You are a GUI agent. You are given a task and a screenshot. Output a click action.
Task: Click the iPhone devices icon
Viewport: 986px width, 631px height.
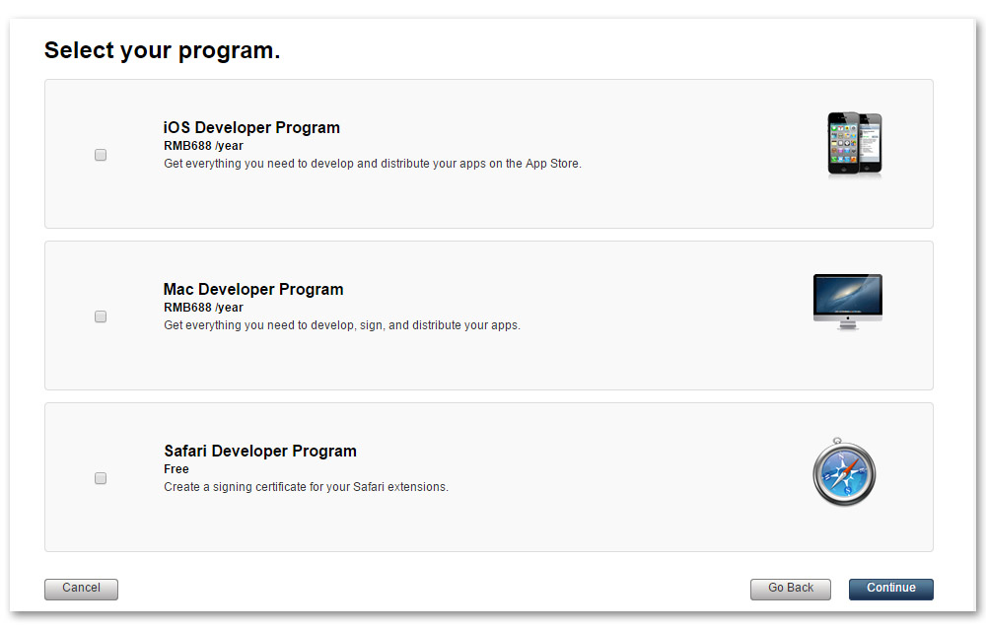coord(855,144)
